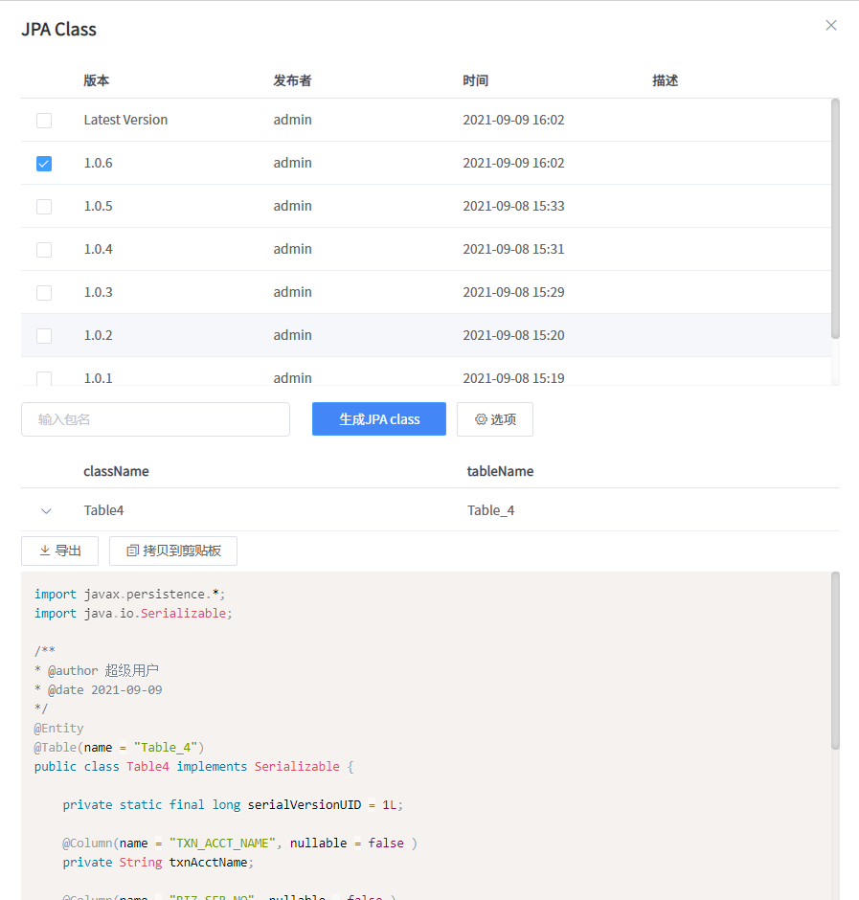Click the 1.0.4 version text
Viewport: 859px width, 900px height.
(x=99, y=249)
